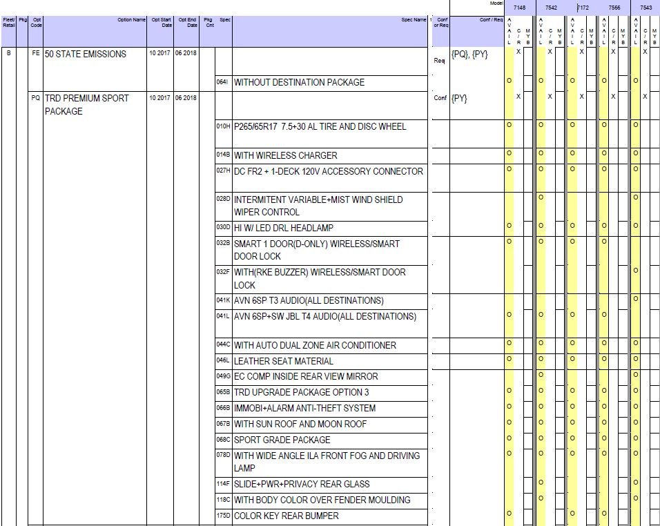Screen dimensions: 660x526
Task: Select 'SLIDE+PWR+PRIVACY REAR GLASS'
Action: (x=302, y=484)
